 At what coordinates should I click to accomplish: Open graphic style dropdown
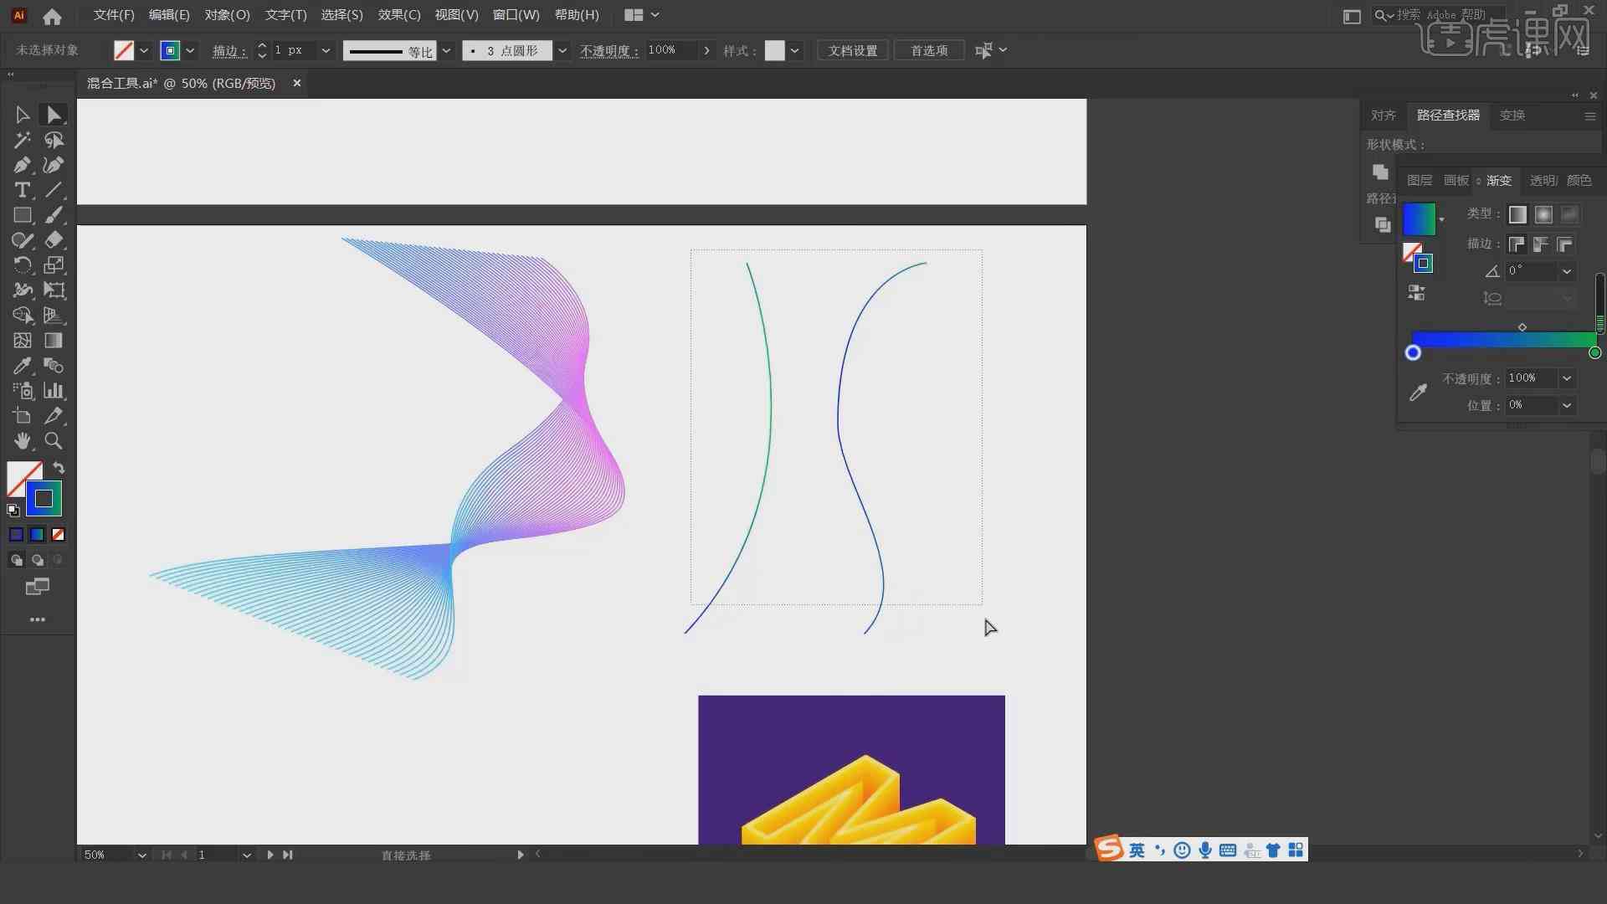pyautogui.click(x=794, y=51)
